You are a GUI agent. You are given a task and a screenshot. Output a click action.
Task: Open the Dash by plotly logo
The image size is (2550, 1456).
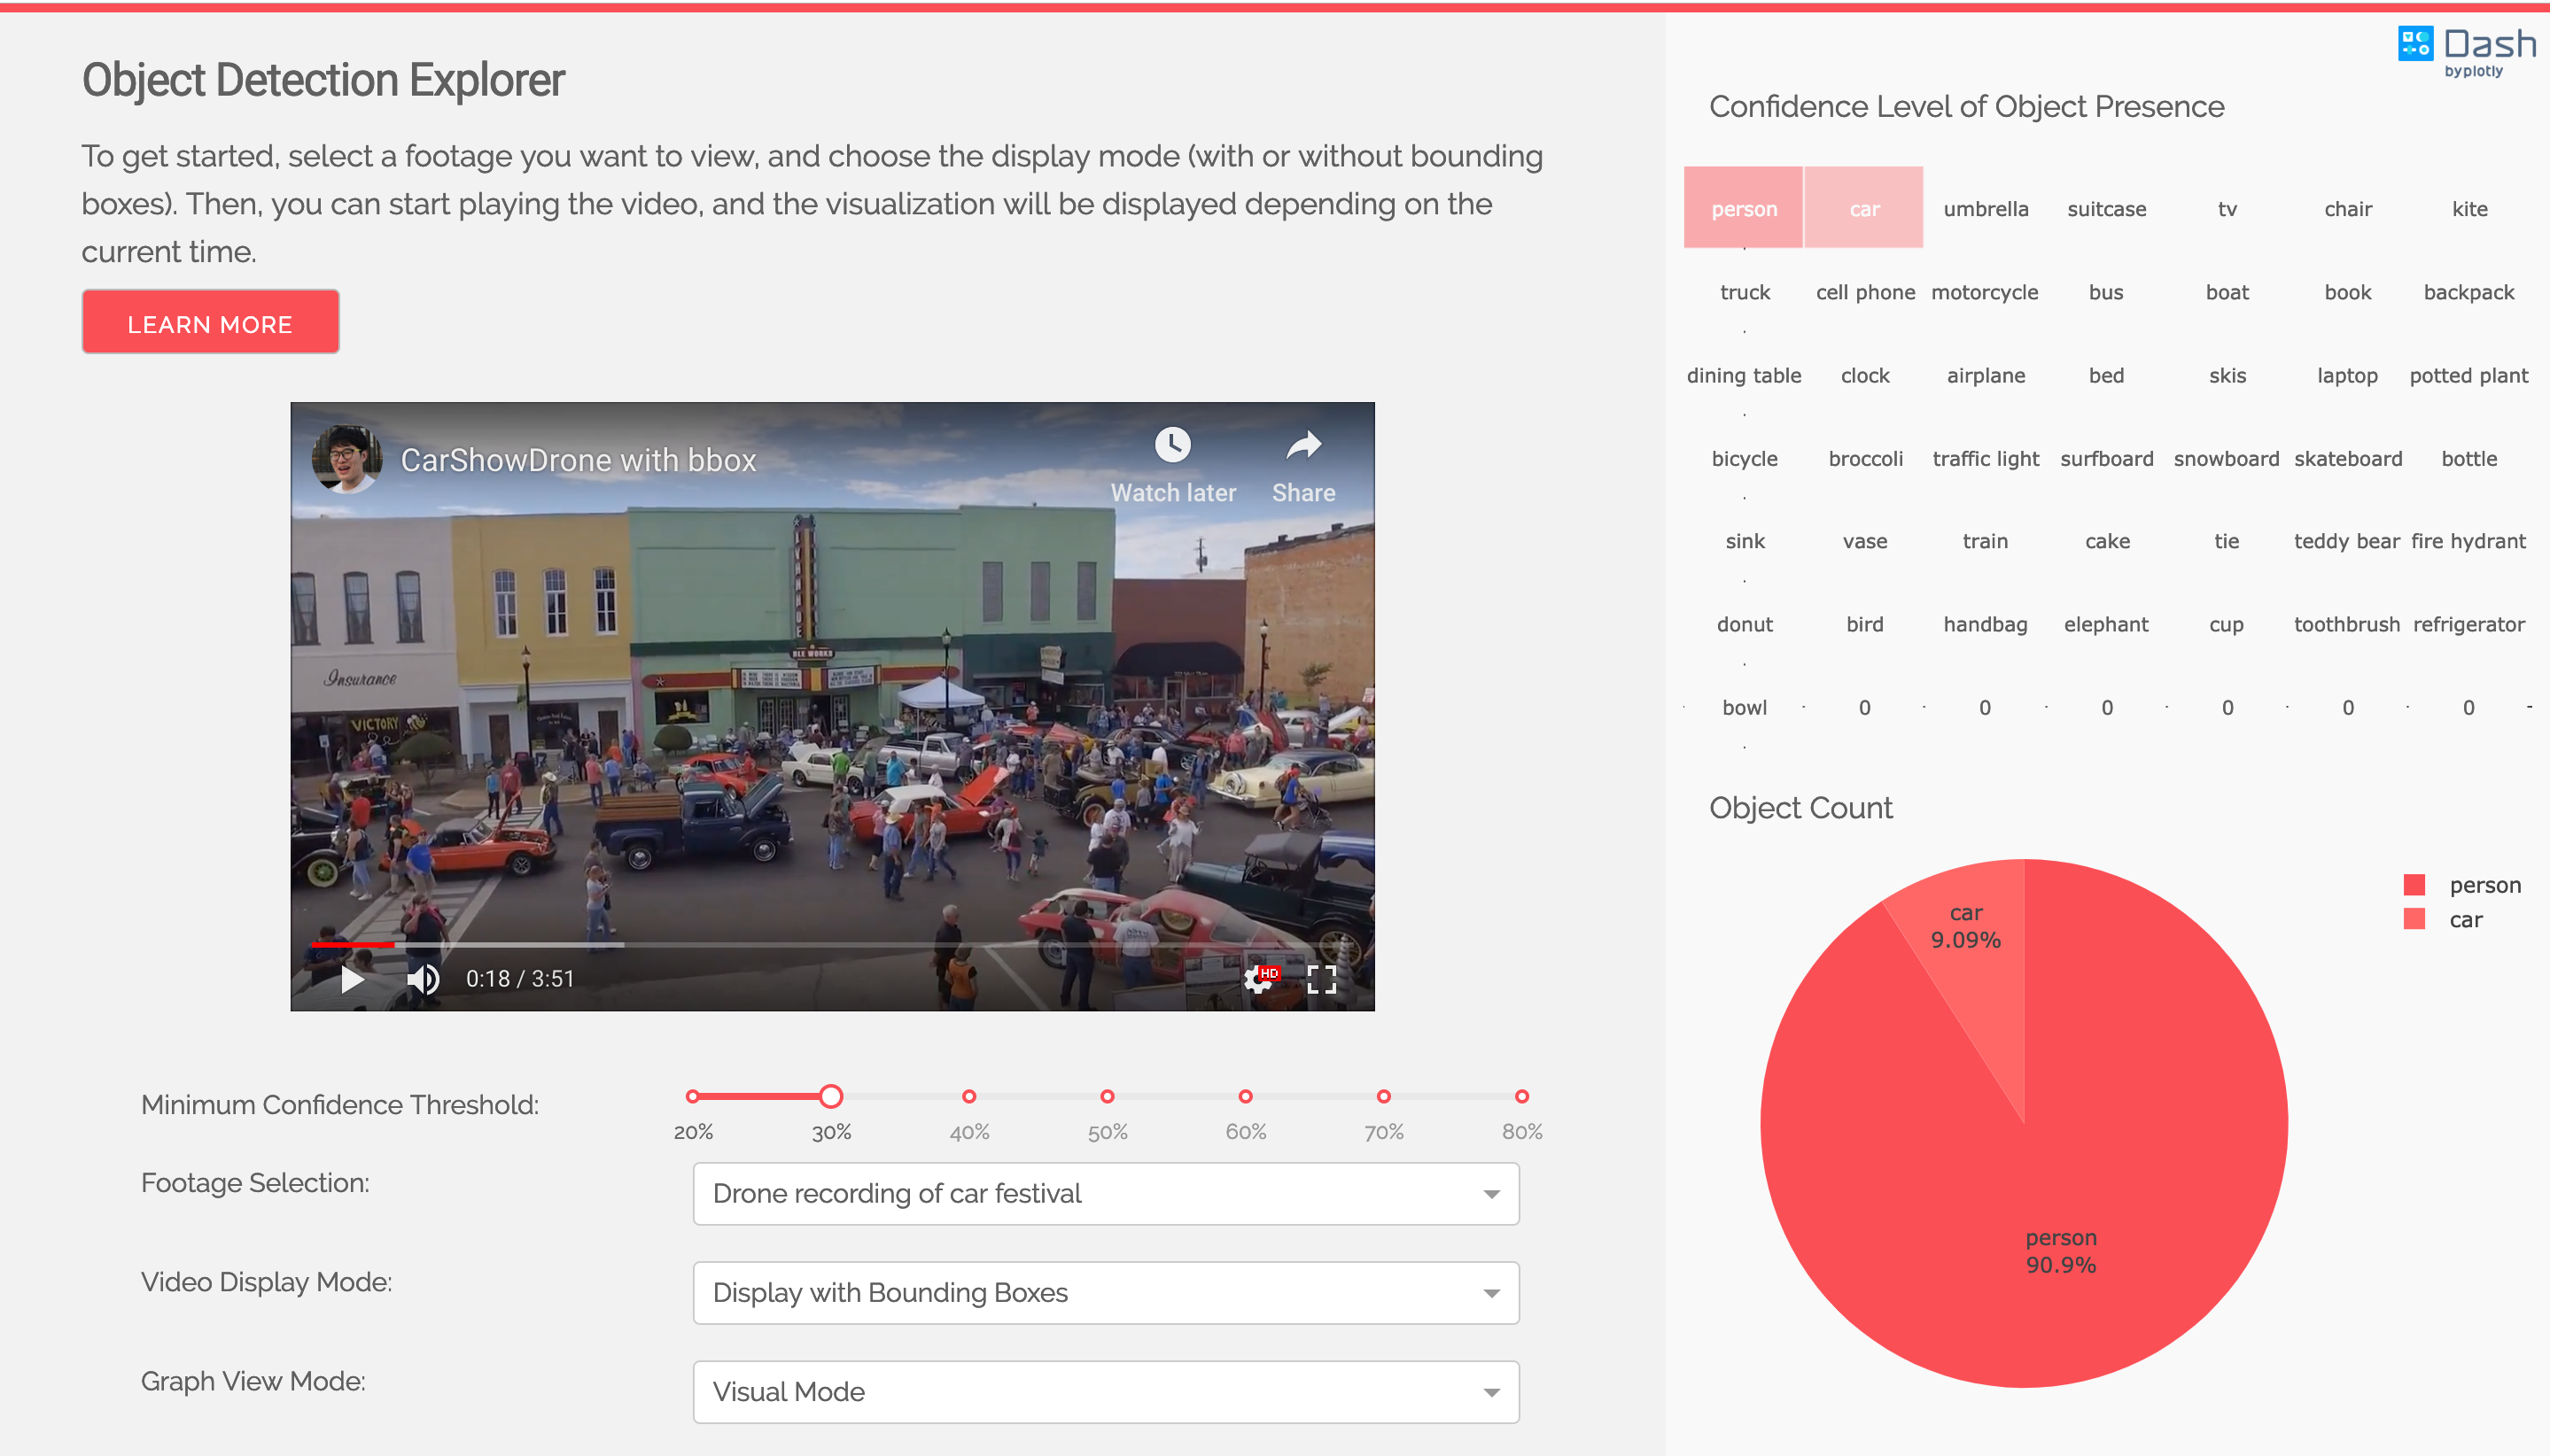coord(2466,50)
